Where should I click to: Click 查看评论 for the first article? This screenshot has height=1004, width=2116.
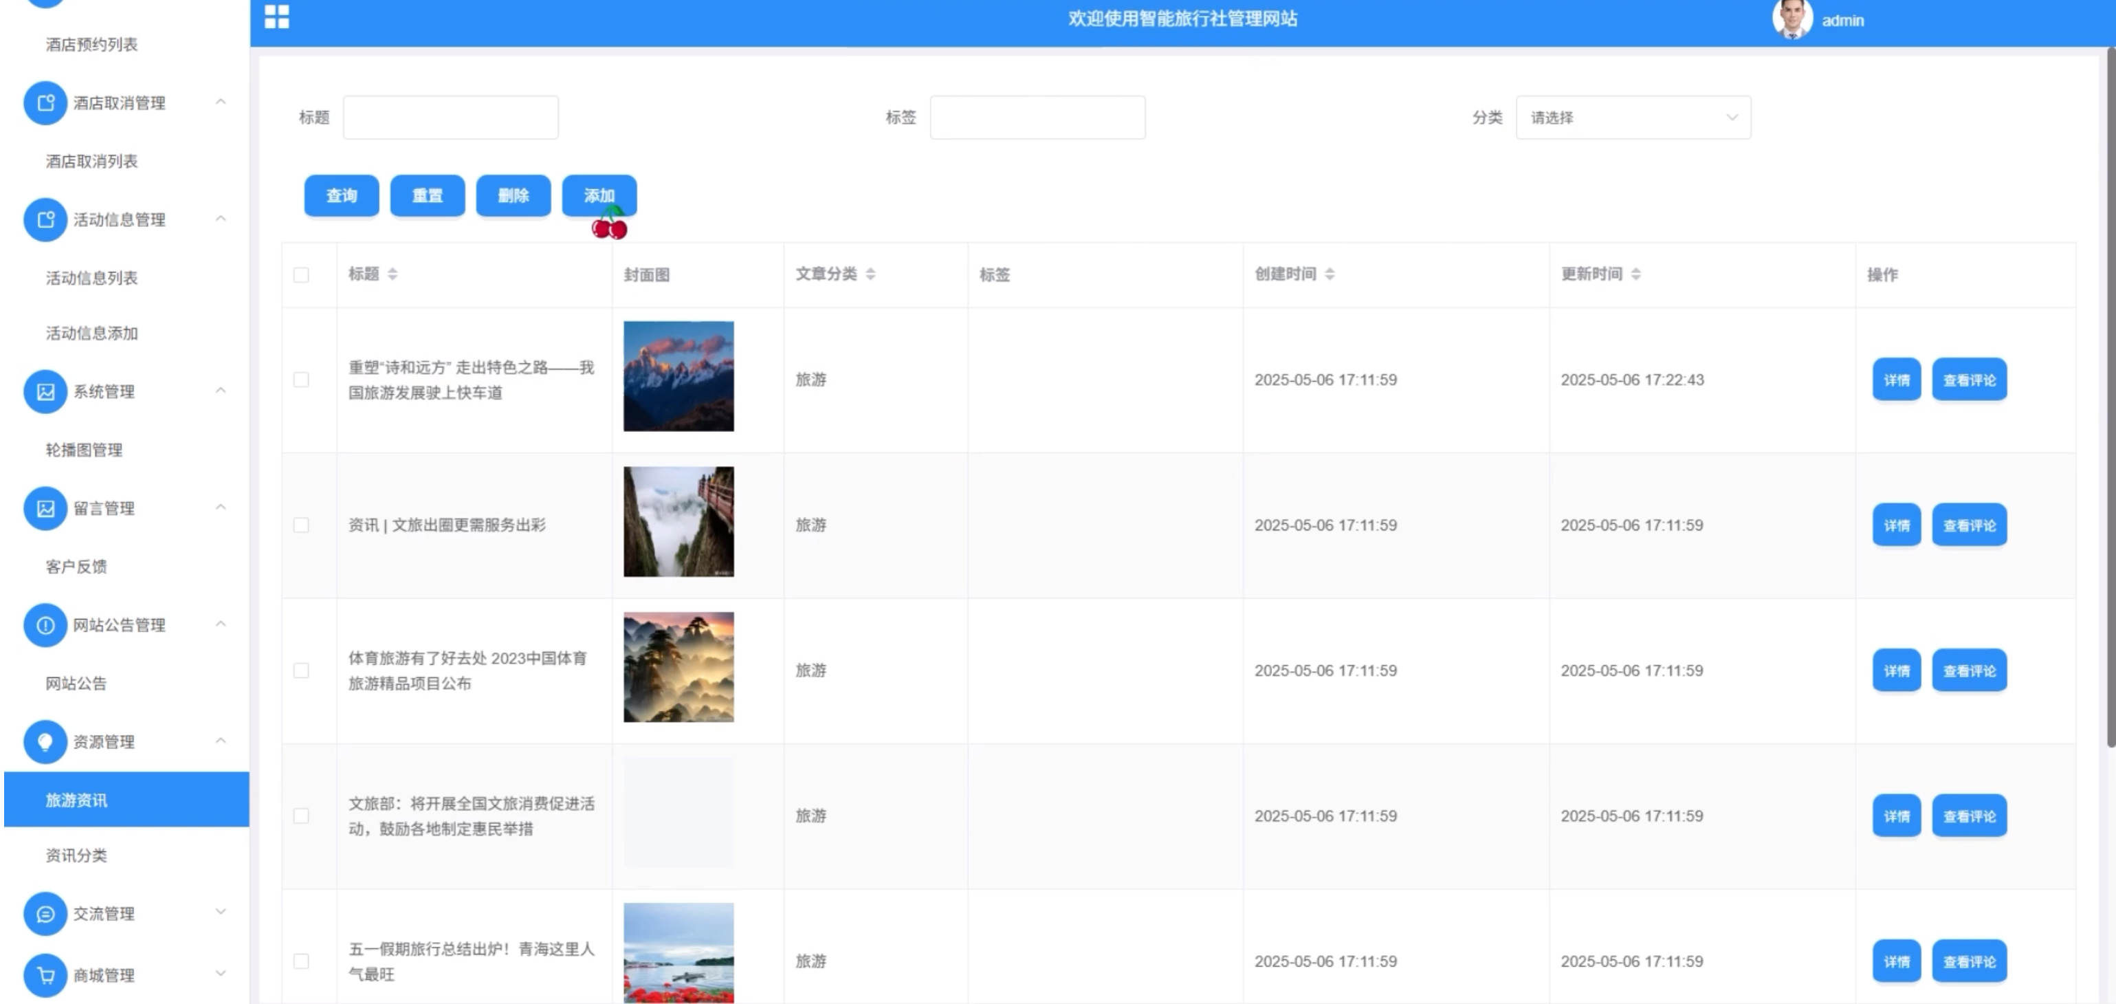[1968, 380]
